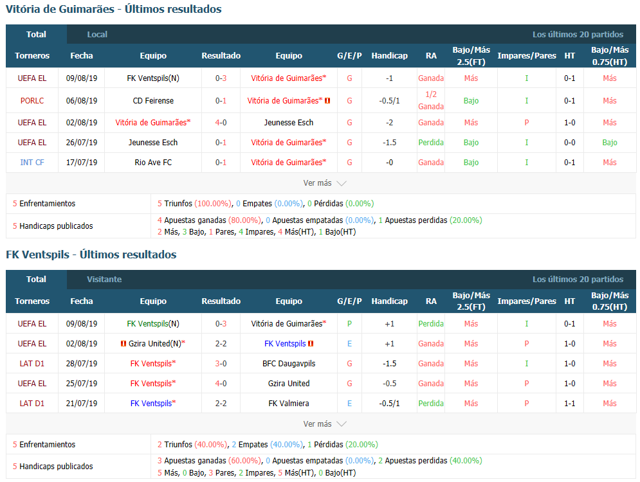The height and width of the screenshot is (482, 640).
Task: Click the -2 handicap value
Action: point(389,122)
